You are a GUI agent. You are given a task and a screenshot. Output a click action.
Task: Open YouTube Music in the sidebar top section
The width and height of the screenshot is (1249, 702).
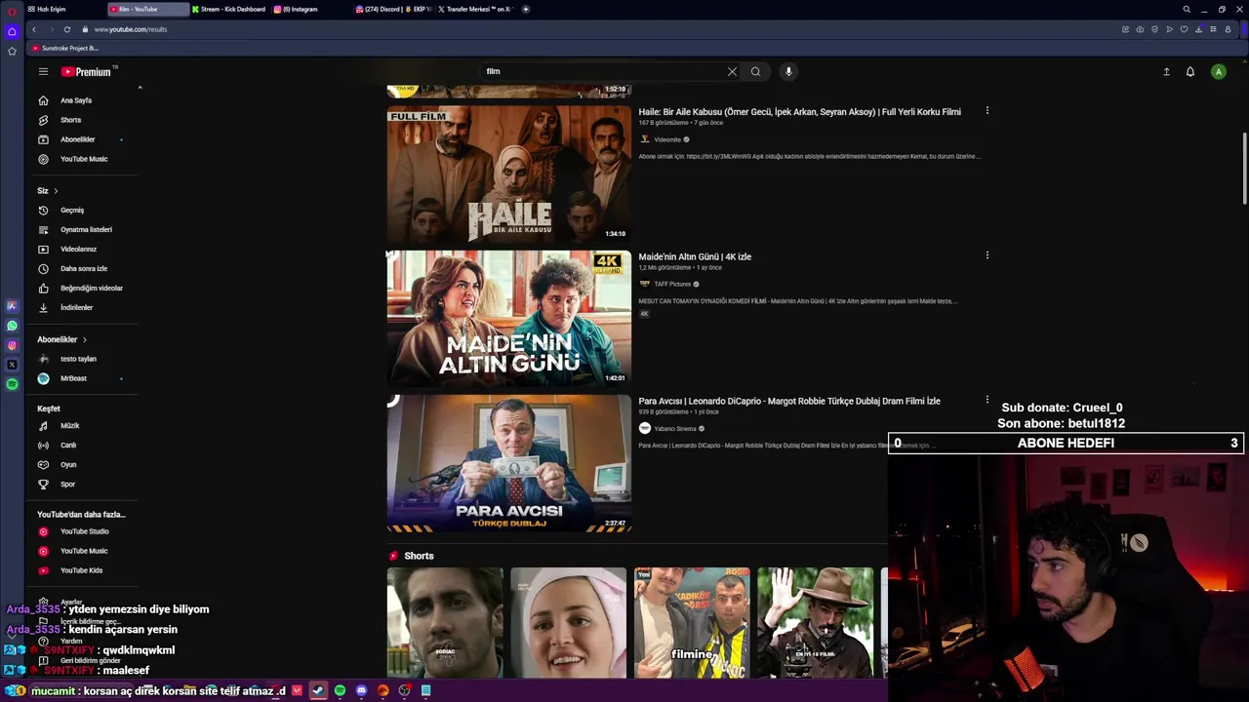point(83,159)
